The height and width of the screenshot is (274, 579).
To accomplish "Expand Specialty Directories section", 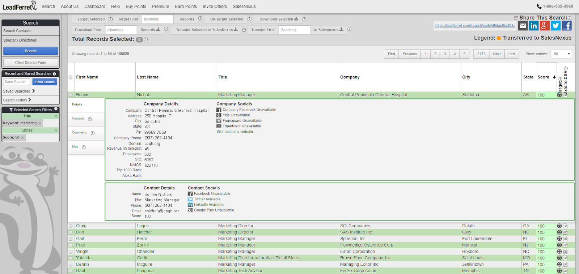I will (x=30, y=40).
